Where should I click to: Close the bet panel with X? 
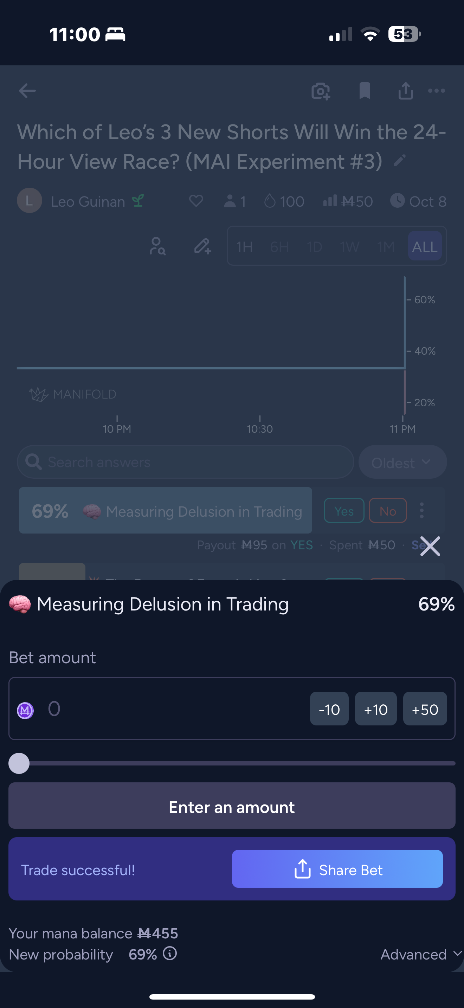430,546
